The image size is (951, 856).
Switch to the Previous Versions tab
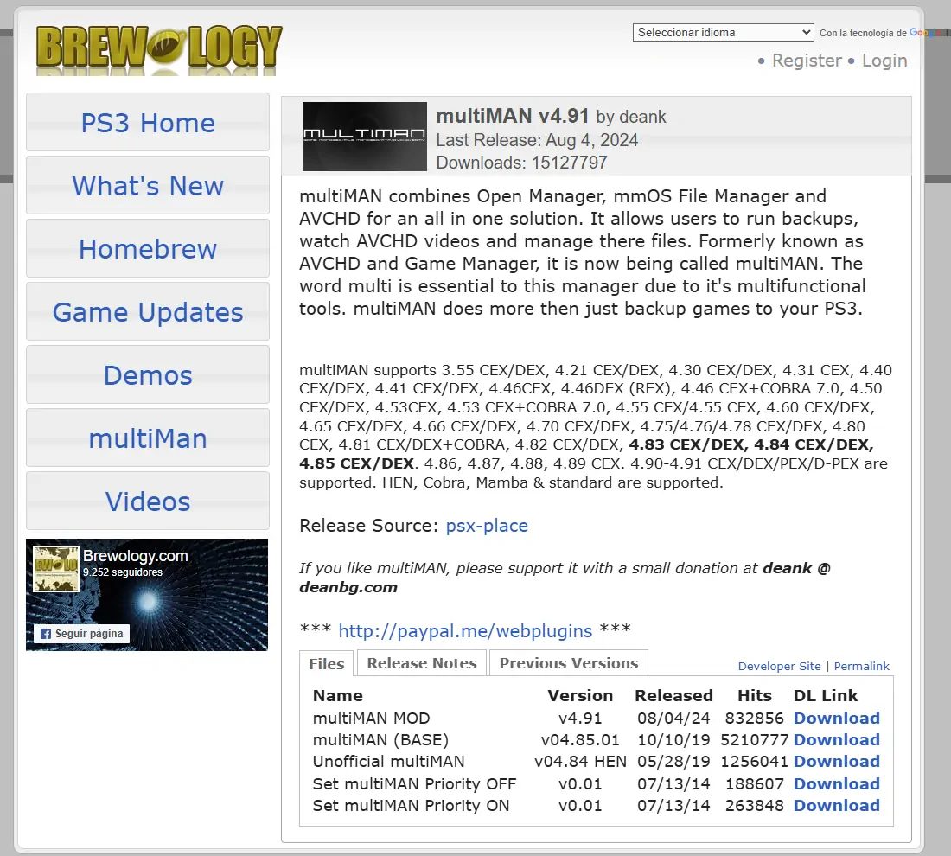569,662
